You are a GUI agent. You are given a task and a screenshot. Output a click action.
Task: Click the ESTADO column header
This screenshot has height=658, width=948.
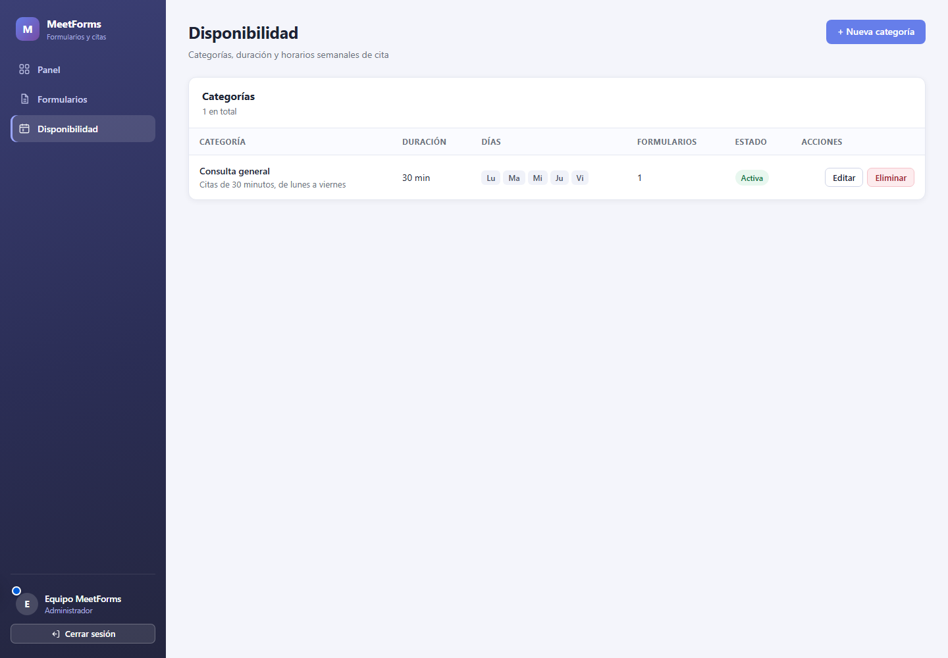(x=750, y=141)
